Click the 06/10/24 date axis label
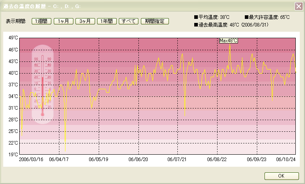 coord(286,159)
